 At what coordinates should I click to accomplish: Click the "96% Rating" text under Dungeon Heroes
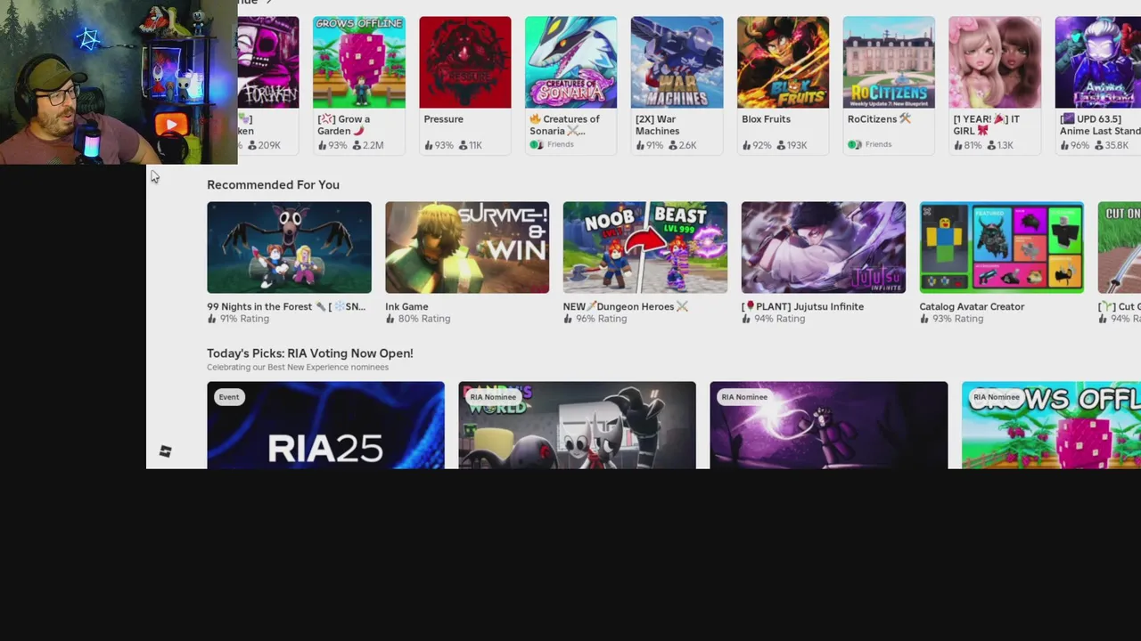point(602,319)
